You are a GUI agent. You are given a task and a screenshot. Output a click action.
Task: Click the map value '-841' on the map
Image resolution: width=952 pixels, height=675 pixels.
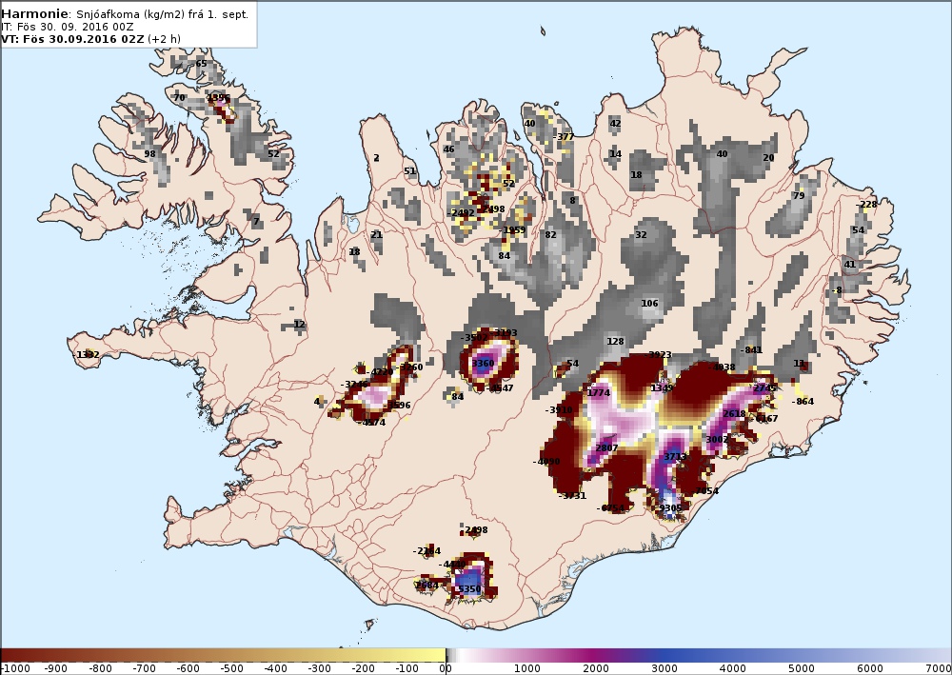click(x=751, y=349)
